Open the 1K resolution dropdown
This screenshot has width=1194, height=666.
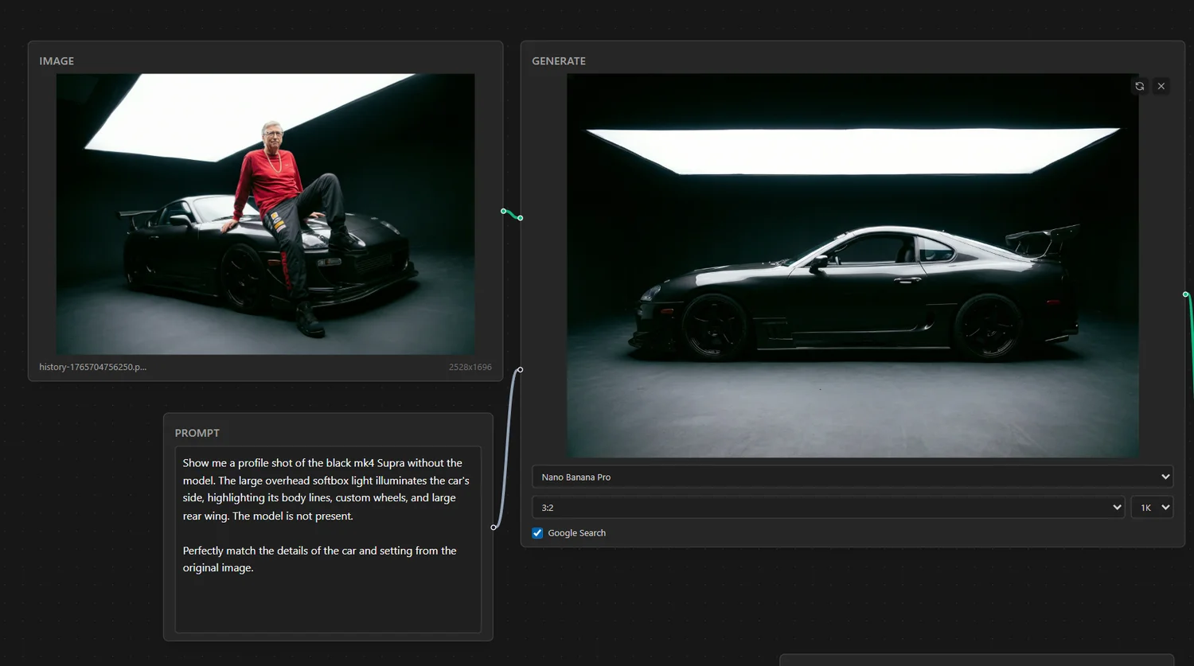coord(1152,508)
